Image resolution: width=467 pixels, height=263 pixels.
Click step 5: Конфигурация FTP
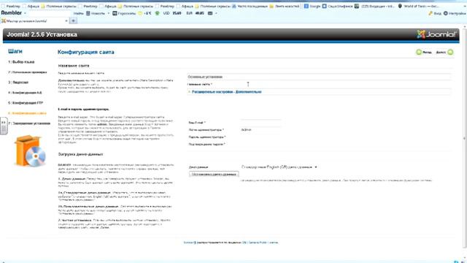tap(26, 103)
